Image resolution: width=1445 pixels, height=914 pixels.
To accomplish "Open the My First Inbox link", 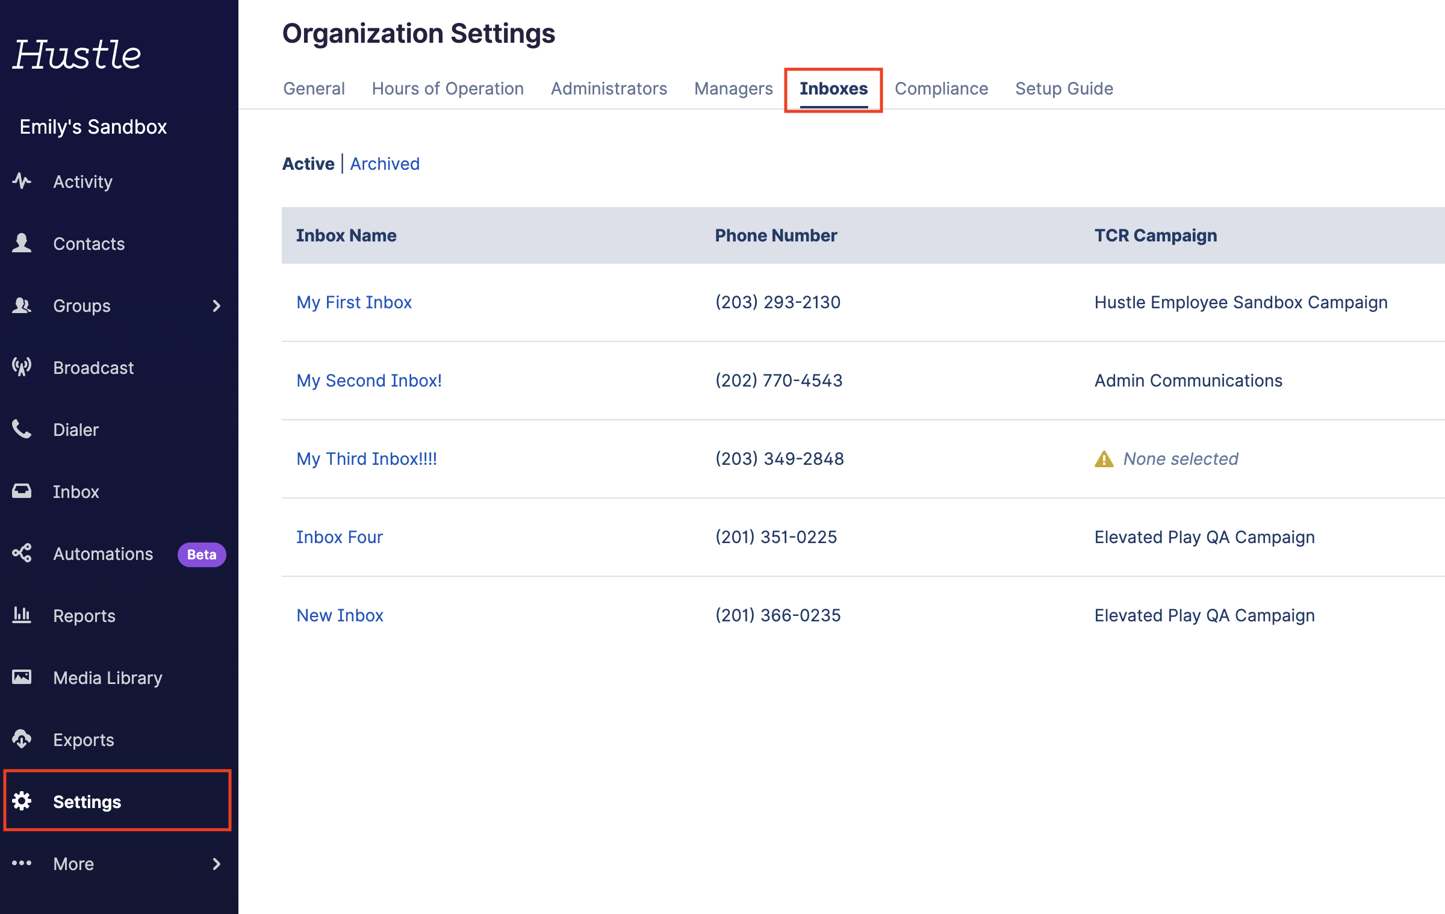I will [x=354, y=302].
